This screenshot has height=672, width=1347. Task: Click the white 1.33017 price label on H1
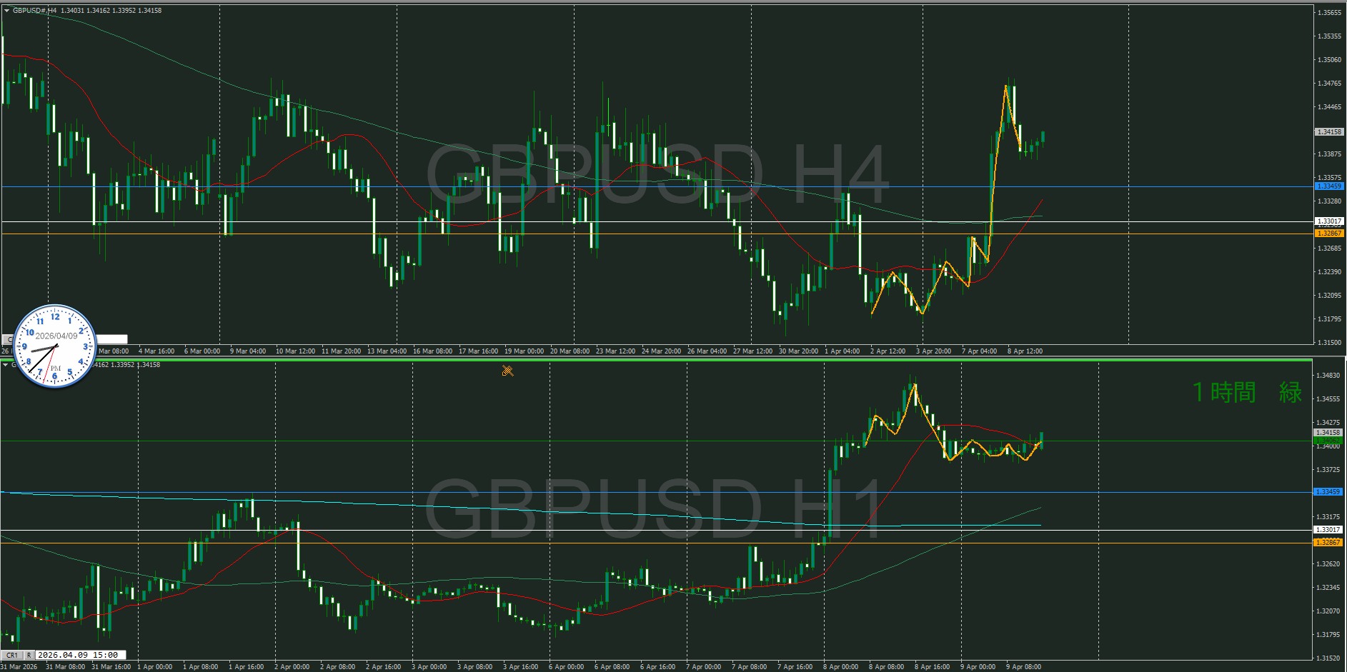(x=1329, y=530)
